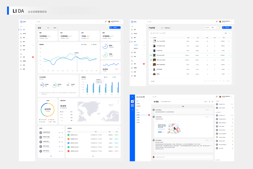
Task: Open the active # 销售 channel in chat sidebar
Action: (x=143, y=115)
